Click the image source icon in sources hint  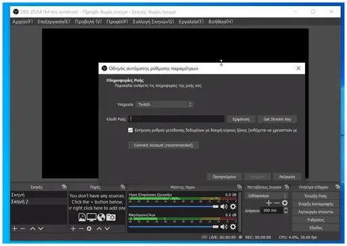(x=82, y=217)
